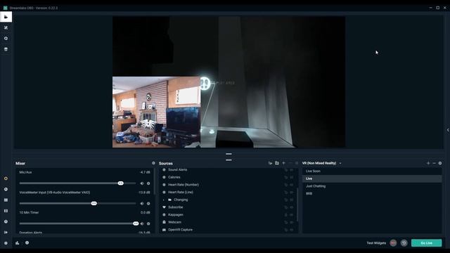Open the layout grid icon in sidebar
450x253 pixels.
[x=6, y=200]
